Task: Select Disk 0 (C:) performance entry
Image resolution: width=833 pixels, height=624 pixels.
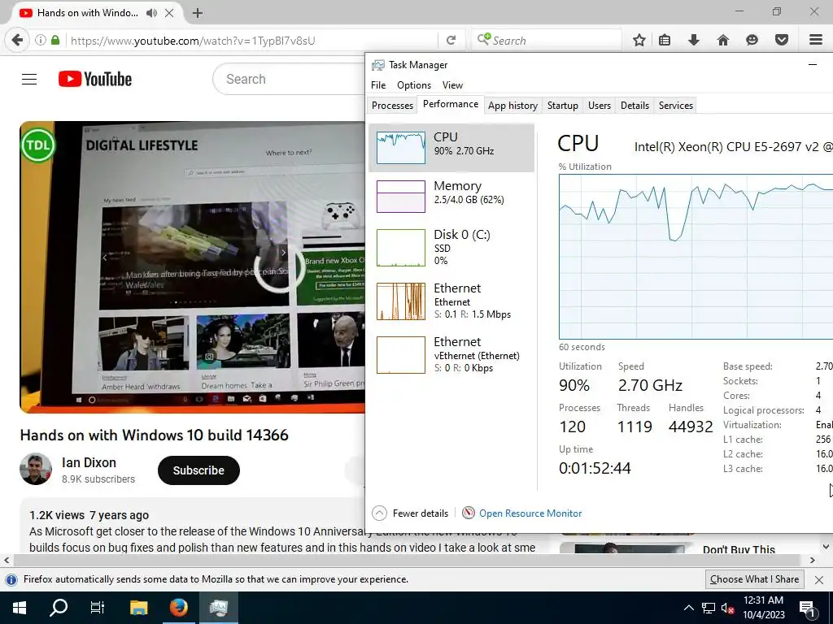Action: click(451, 247)
